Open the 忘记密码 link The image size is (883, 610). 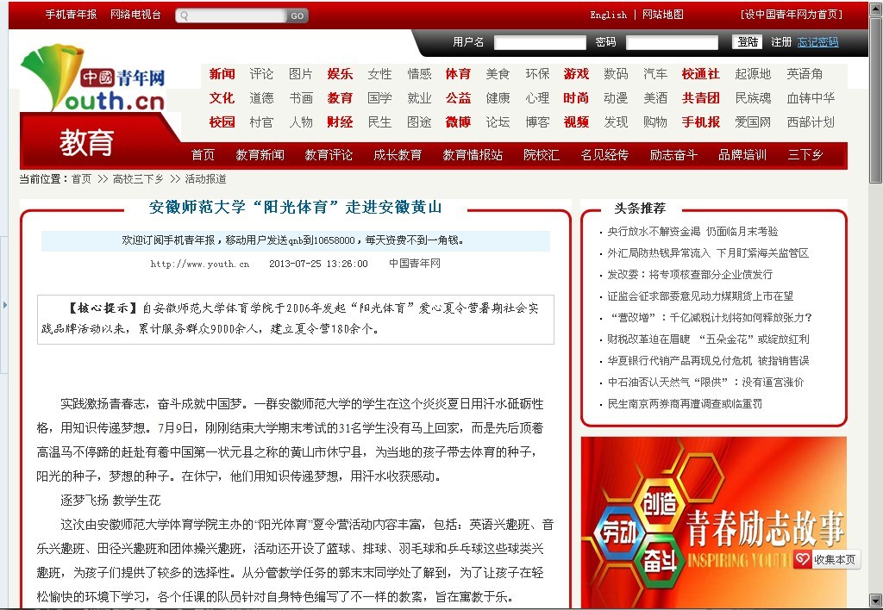(817, 42)
